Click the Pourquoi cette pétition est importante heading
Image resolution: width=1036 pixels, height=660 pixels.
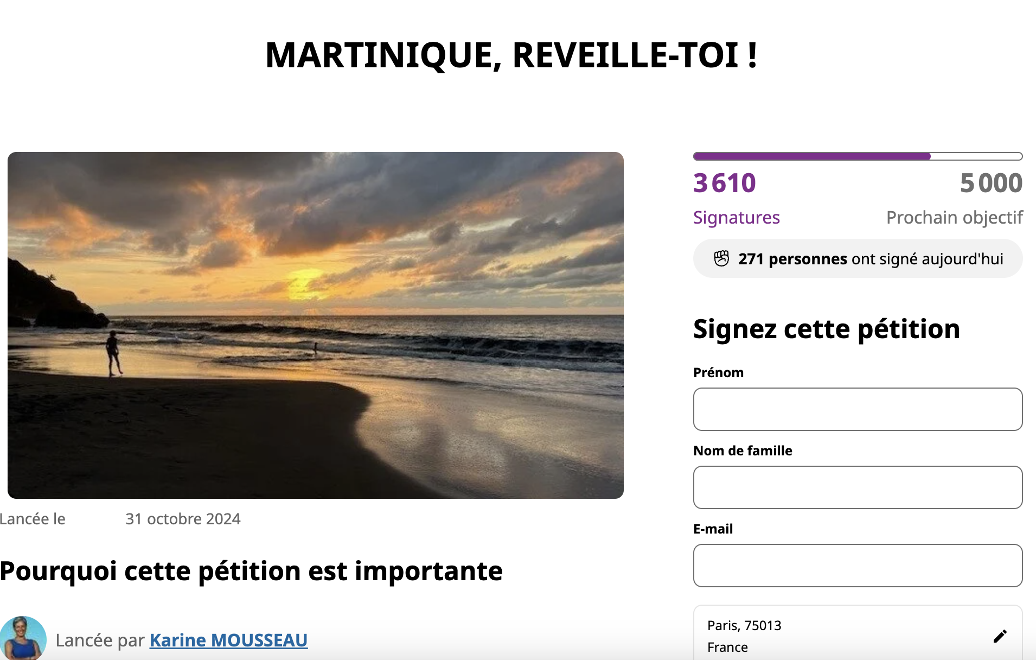pyautogui.click(x=251, y=571)
